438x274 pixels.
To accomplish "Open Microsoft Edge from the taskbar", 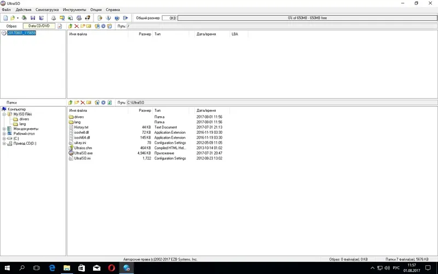I will pos(52,268).
